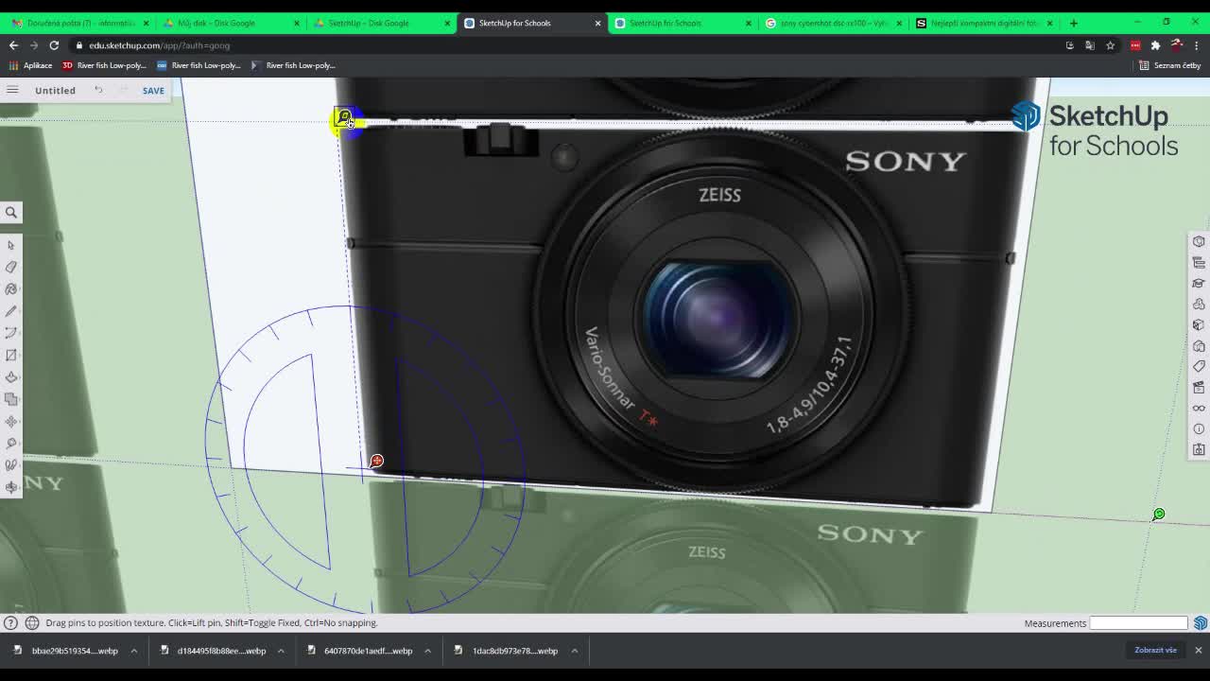
Task: Switch to sony cybershot search tab
Action: [834, 23]
